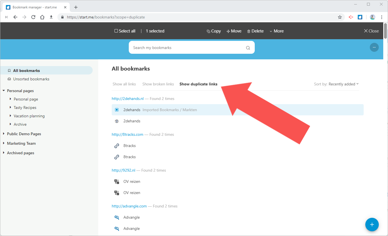Select the Show duplicate links tab
This screenshot has height=236, width=388.
coord(198,84)
